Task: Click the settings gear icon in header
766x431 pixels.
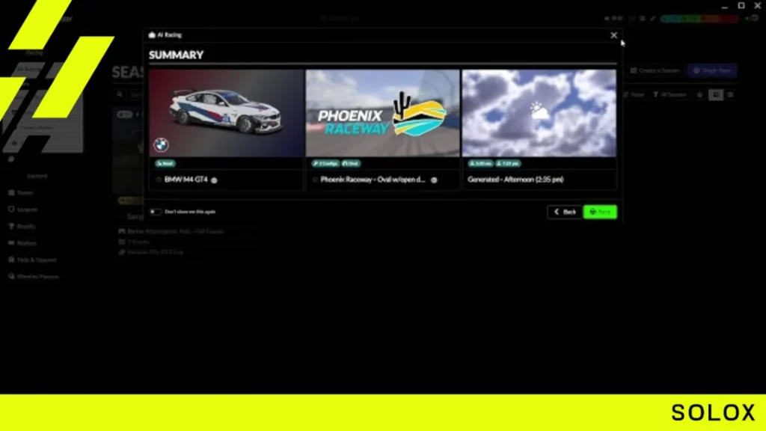Action: tap(642, 19)
